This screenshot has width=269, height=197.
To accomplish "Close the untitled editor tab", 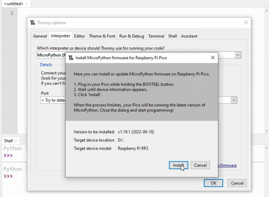I will point(27,4).
